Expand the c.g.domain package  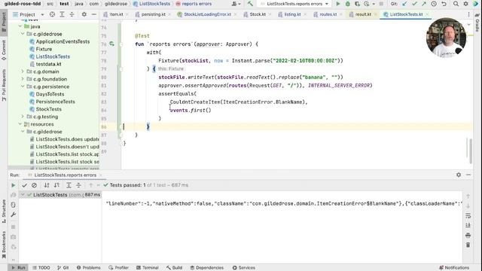[23, 72]
